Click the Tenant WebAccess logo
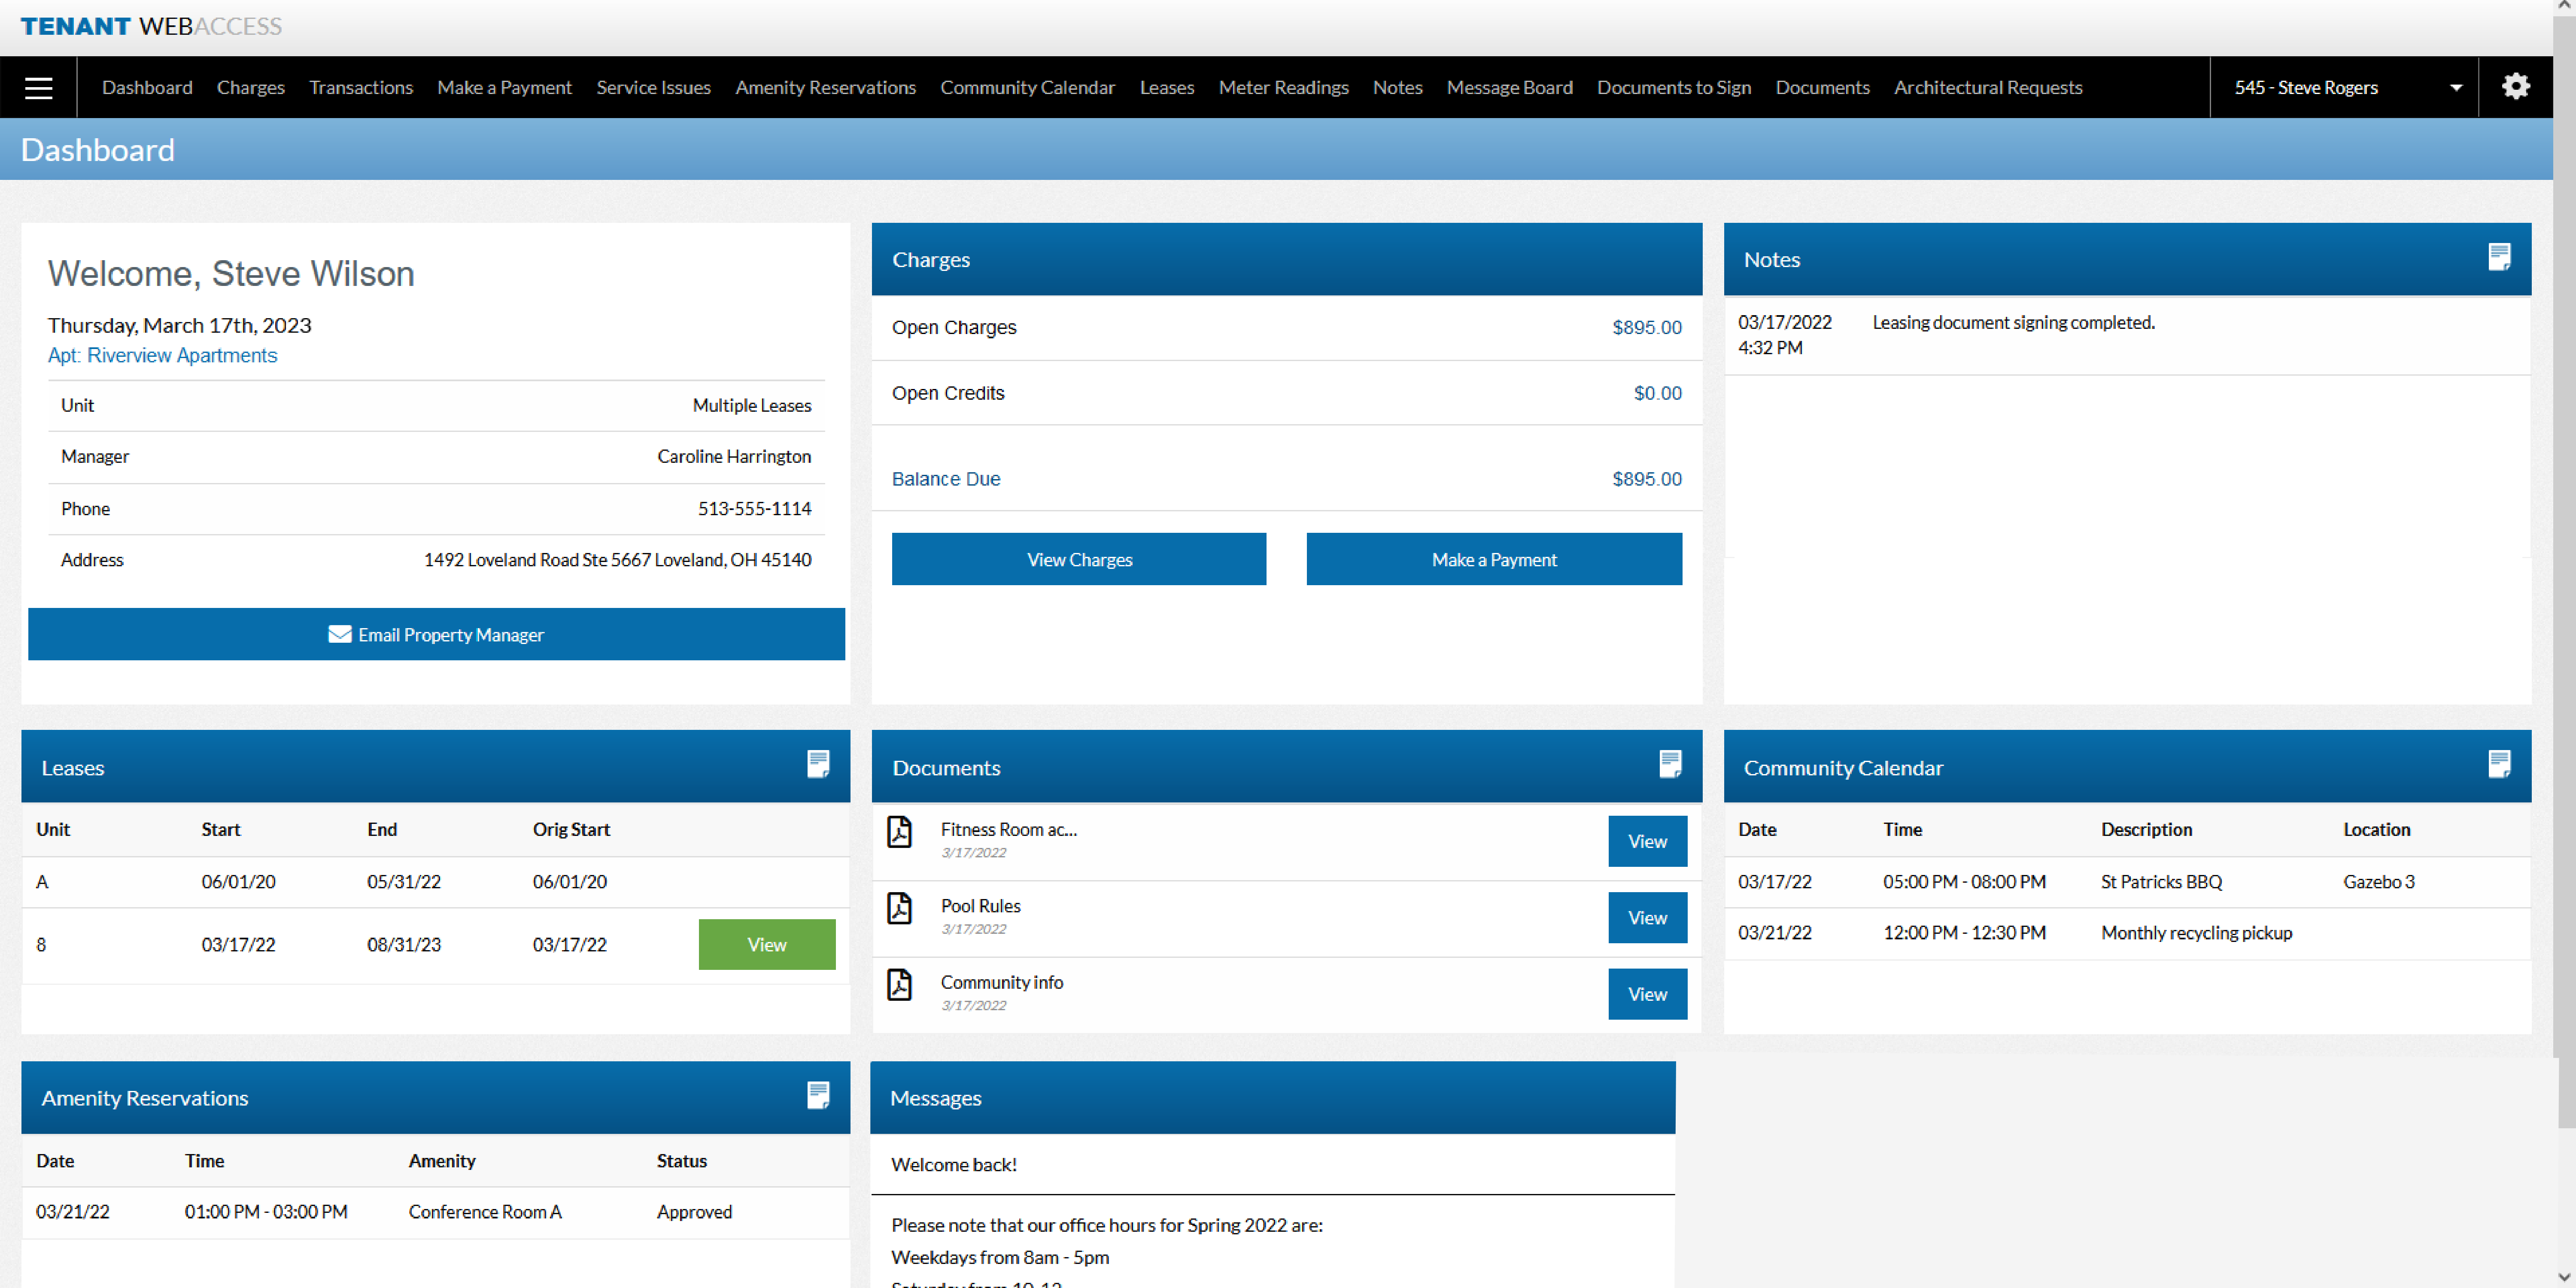The width and height of the screenshot is (2576, 1288). [151, 26]
